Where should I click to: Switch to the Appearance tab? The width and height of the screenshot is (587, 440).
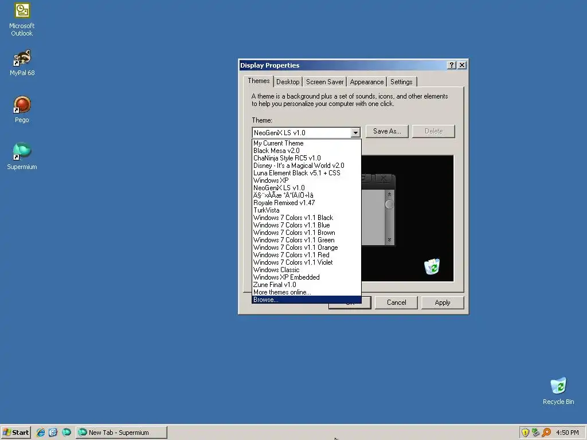pos(366,82)
